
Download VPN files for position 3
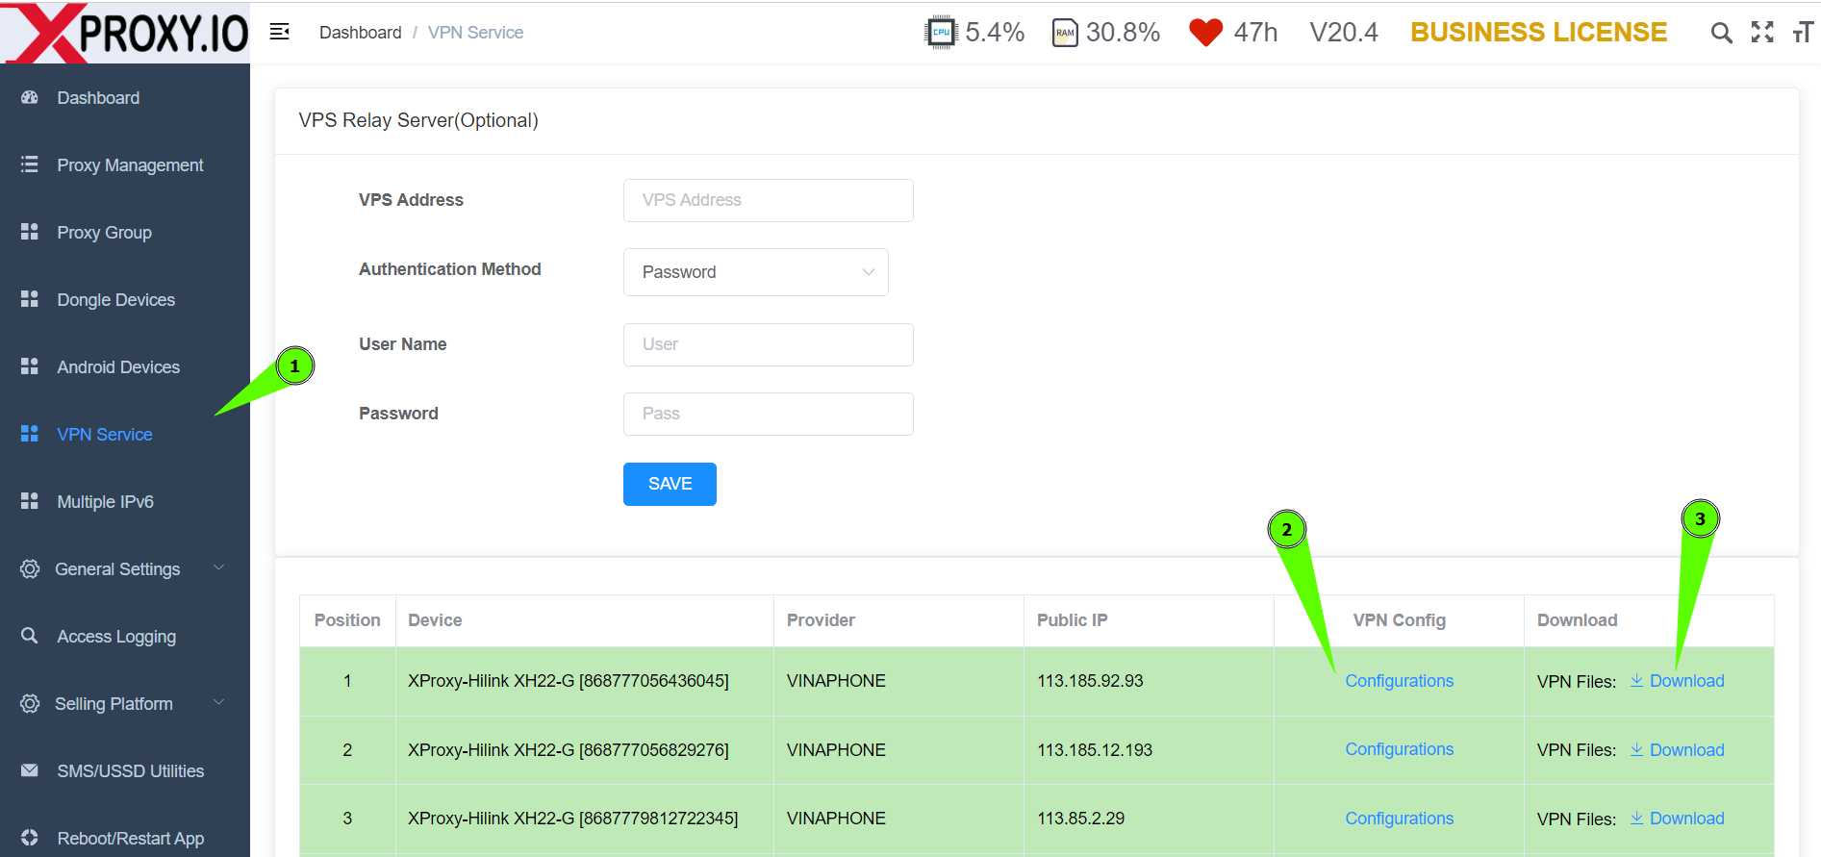click(x=1677, y=819)
